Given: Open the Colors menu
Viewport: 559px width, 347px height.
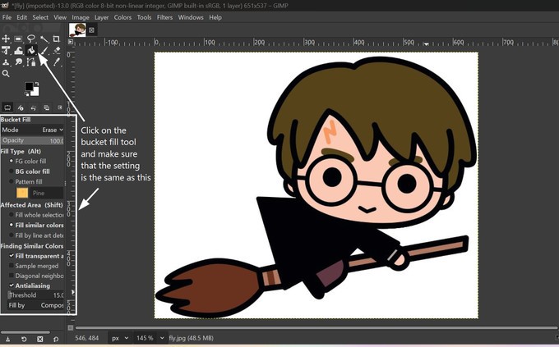Looking at the screenshot, I should tap(122, 17).
